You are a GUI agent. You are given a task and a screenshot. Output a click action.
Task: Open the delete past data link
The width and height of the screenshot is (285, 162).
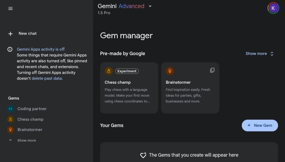46,78
